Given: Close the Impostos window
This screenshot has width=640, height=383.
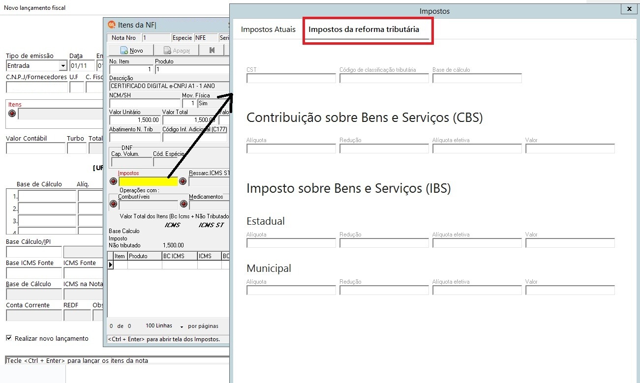Looking at the screenshot, I should [629, 9].
